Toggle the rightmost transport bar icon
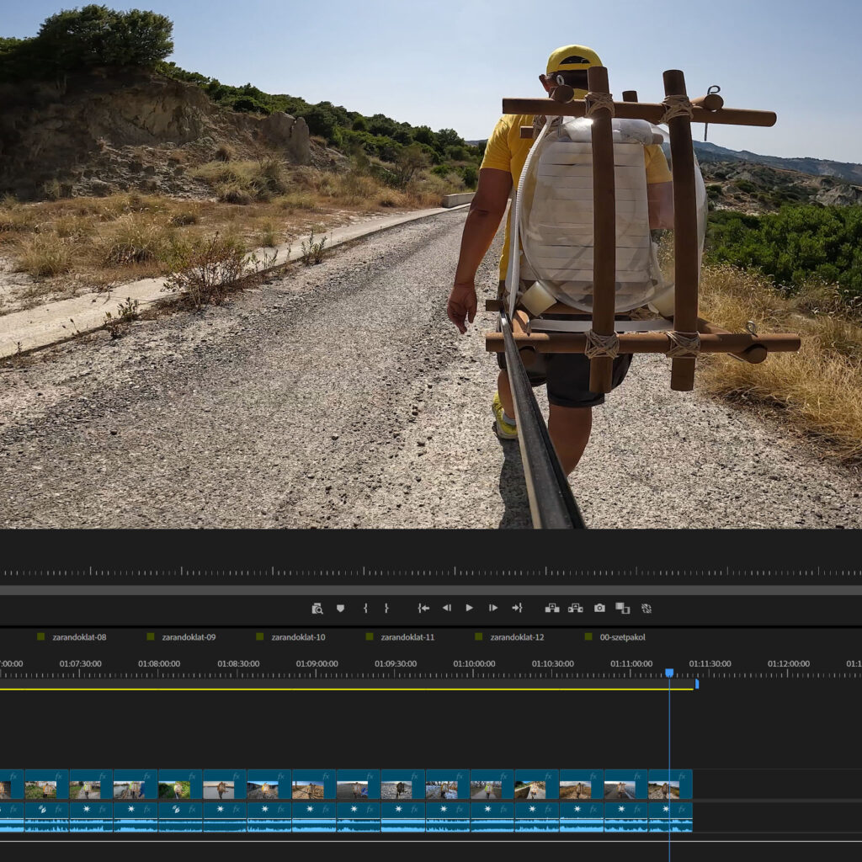Image resolution: width=862 pixels, height=862 pixels. (646, 608)
